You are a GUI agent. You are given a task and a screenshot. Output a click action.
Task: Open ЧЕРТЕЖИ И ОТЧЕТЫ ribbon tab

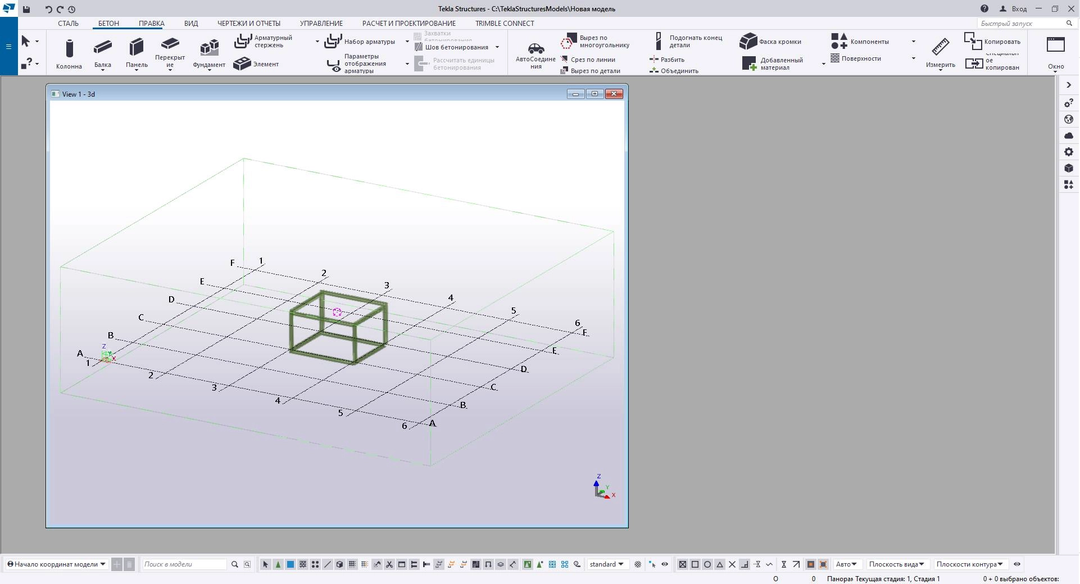pos(249,24)
